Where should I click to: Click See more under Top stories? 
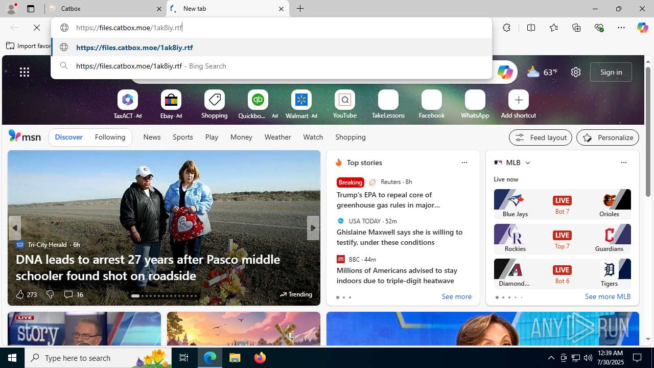click(456, 297)
